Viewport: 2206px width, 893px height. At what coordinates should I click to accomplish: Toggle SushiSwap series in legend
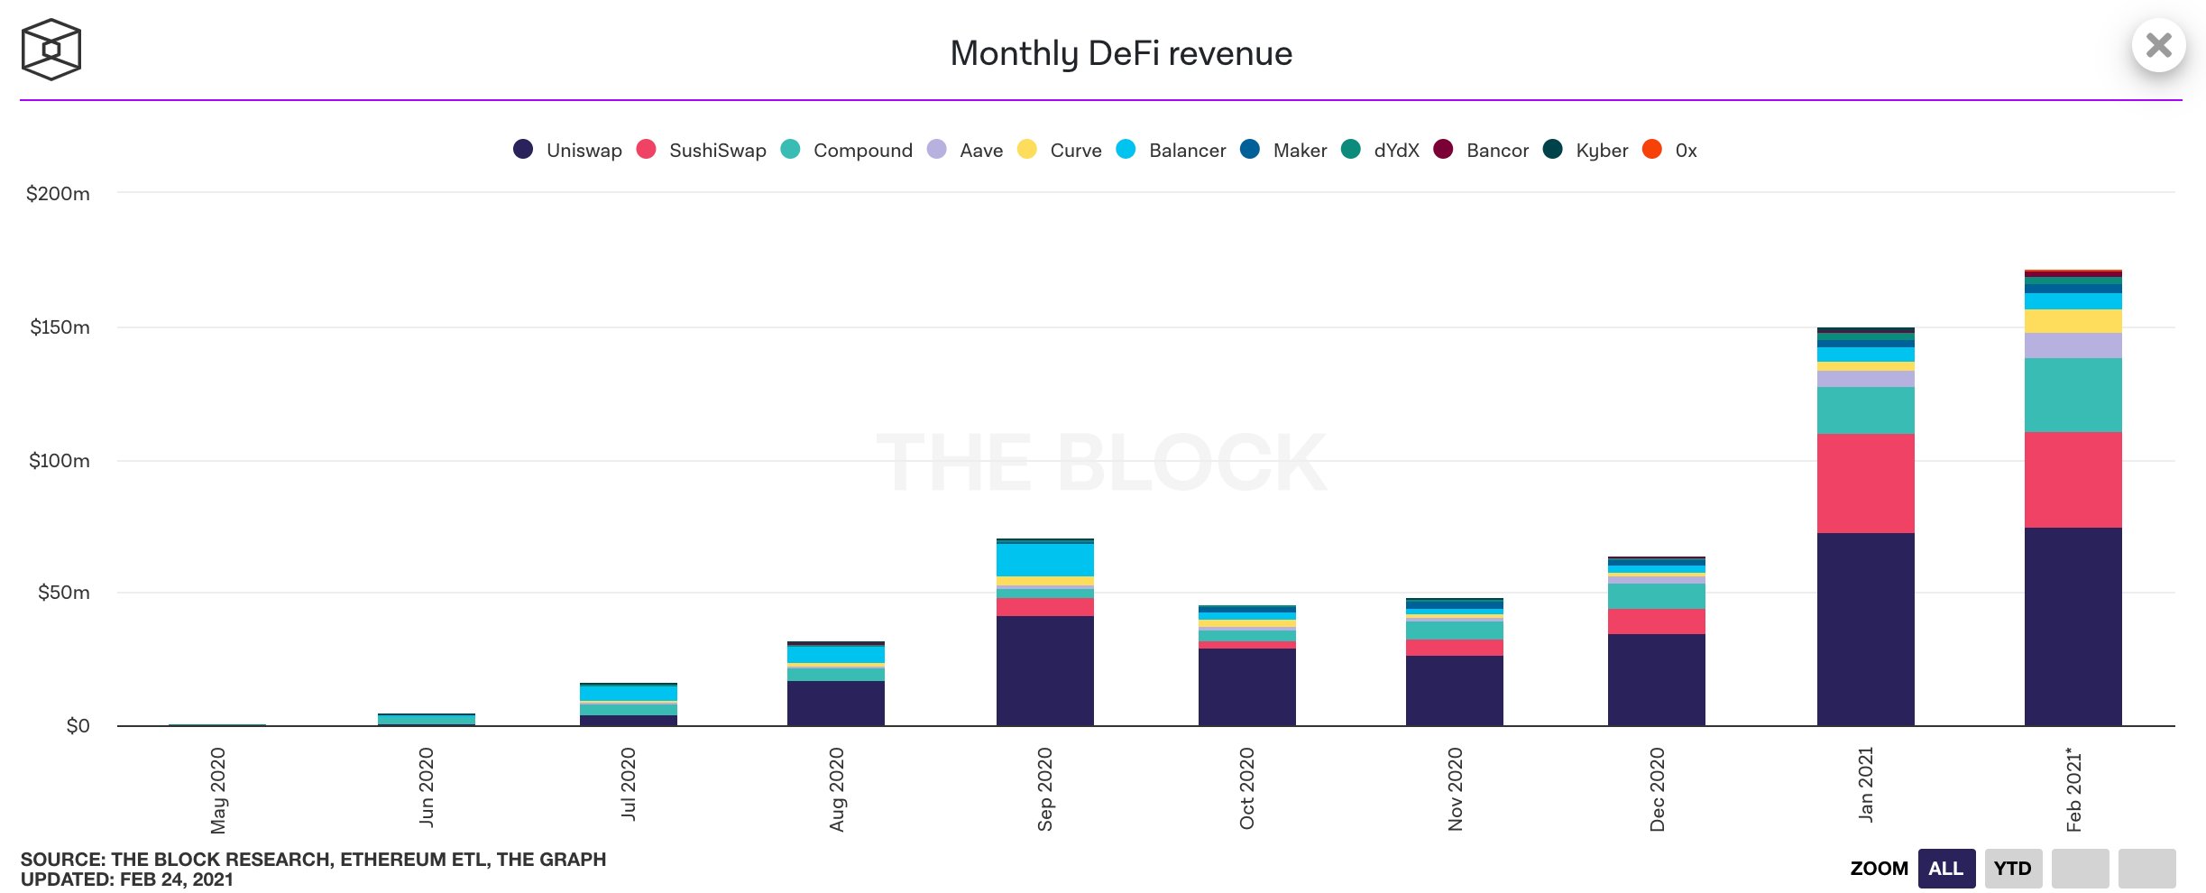click(701, 150)
